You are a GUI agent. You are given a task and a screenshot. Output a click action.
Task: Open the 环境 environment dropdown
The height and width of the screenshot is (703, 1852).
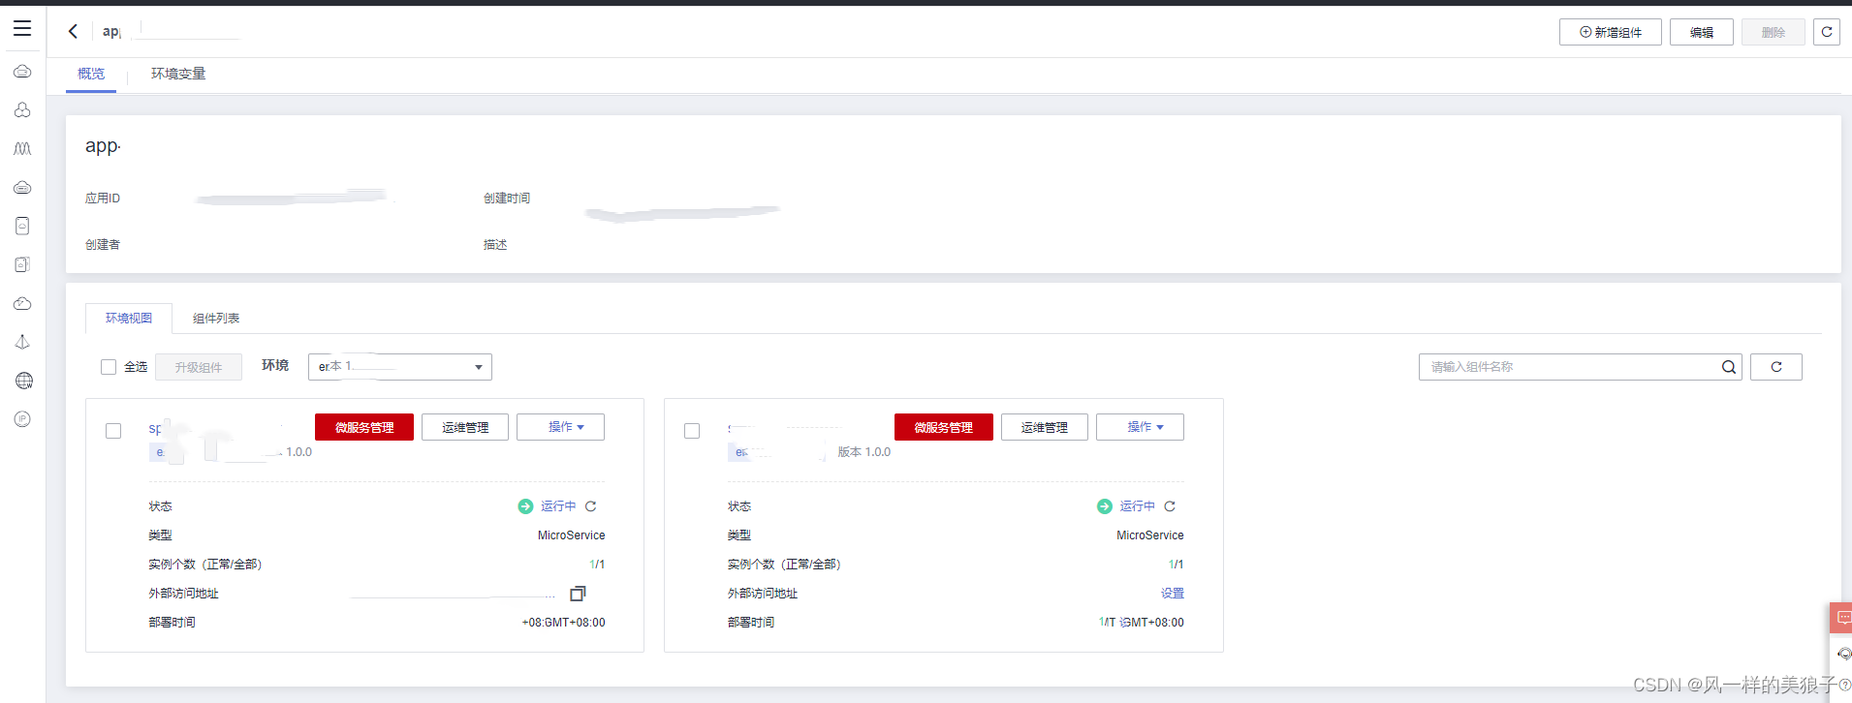coord(400,367)
